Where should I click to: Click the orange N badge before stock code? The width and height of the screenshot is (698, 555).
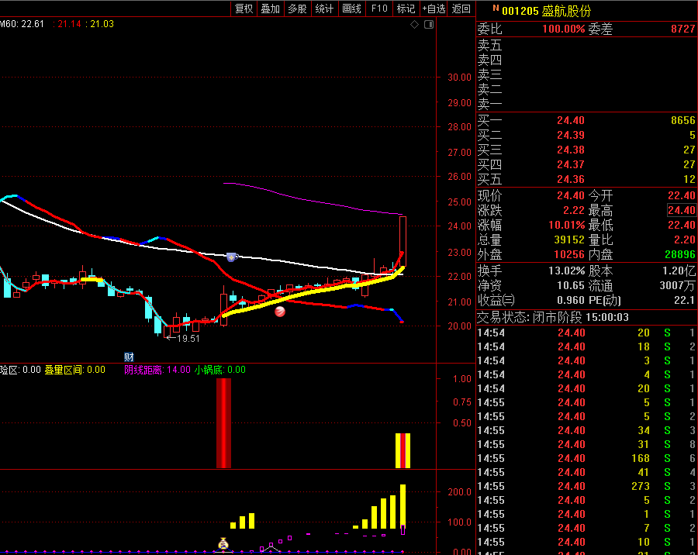click(495, 9)
